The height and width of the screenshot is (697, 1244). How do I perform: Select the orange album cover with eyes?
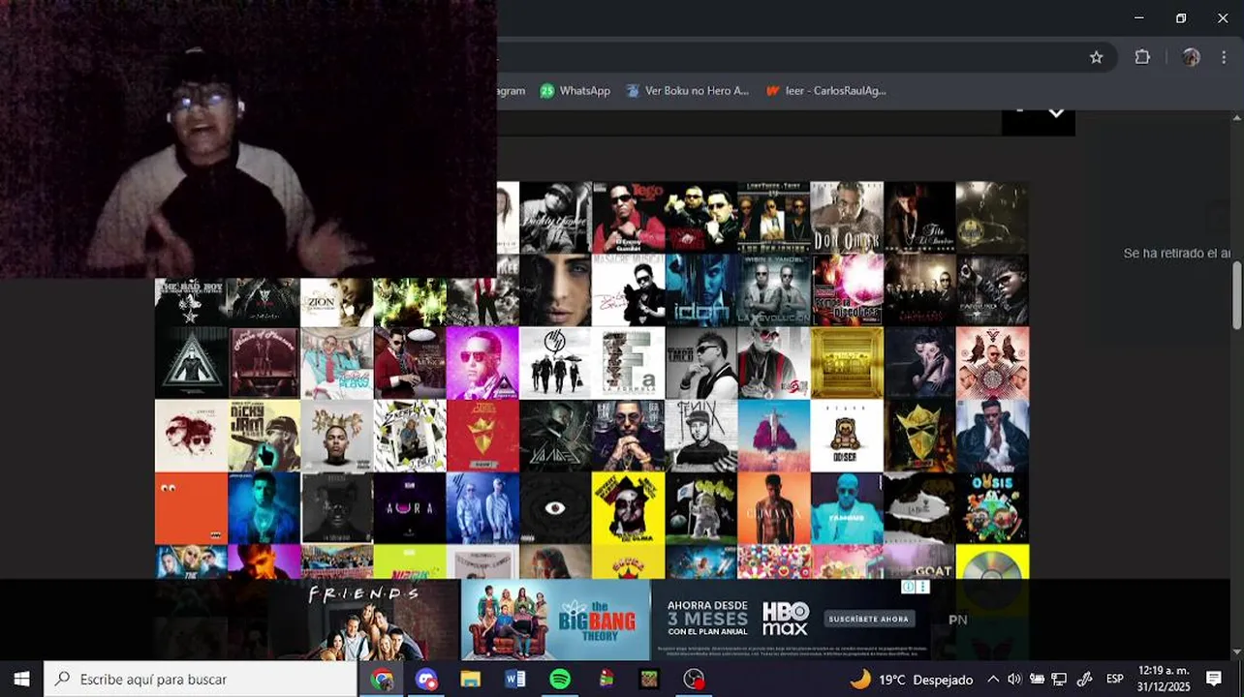(x=191, y=508)
